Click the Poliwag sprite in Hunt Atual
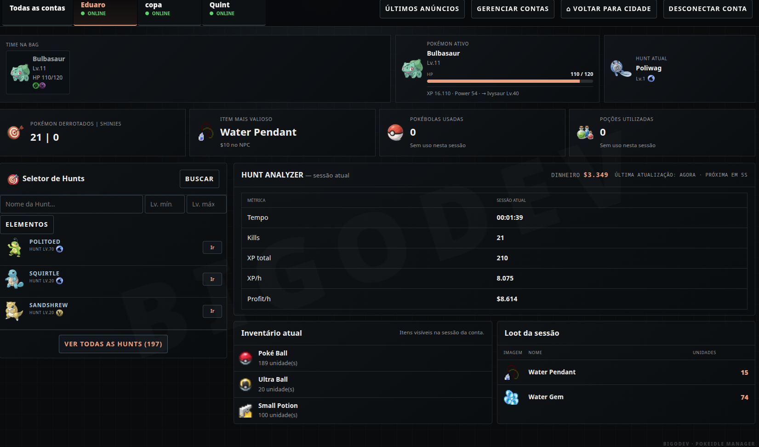Viewport: 759px width, 447px height. pyautogui.click(x=621, y=69)
